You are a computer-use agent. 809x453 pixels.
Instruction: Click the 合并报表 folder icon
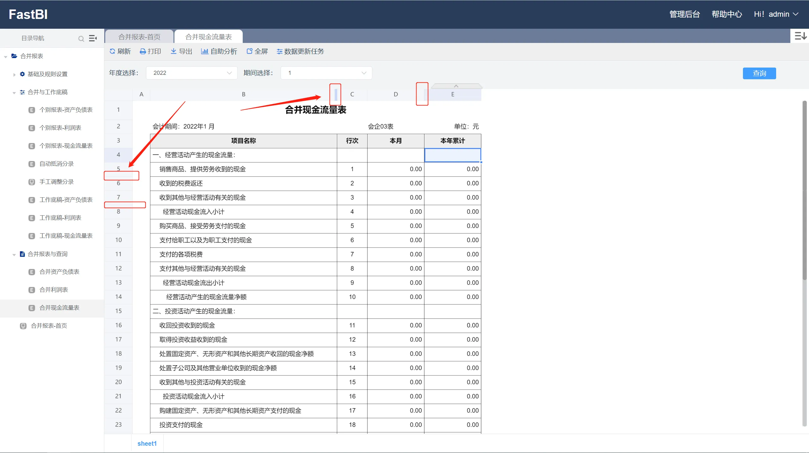tap(14, 56)
